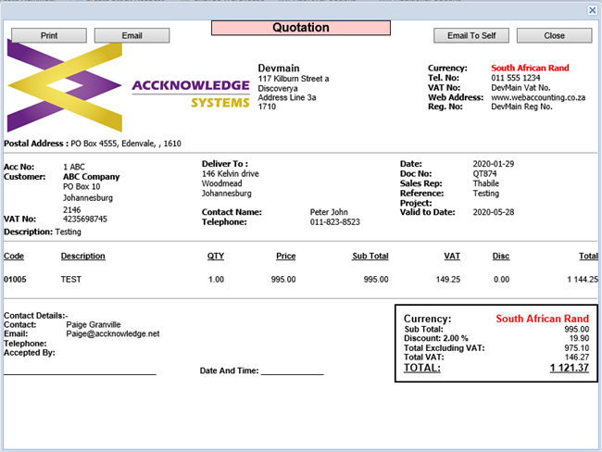Click the Close button beside Email To Self

pyautogui.click(x=554, y=36)
